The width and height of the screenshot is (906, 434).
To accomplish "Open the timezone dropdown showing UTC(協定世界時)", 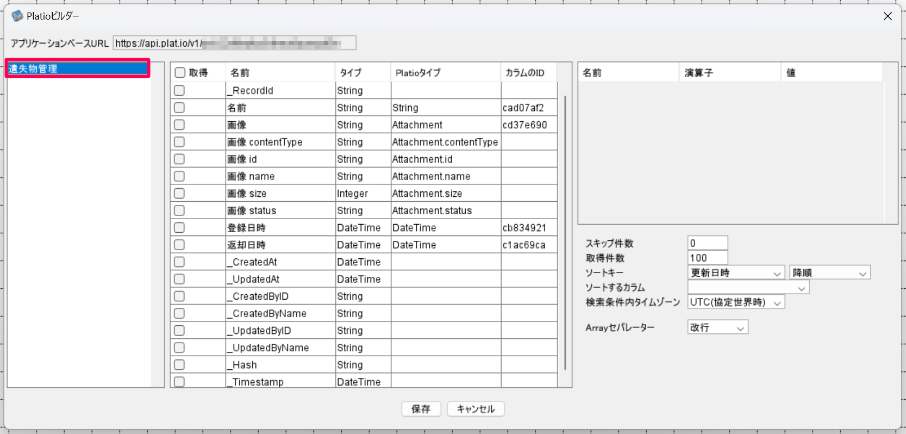I will pyautogui.click(x=736, y=302).
